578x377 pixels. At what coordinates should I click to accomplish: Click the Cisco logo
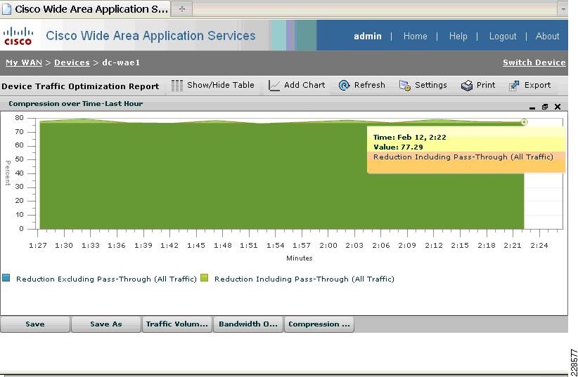(18, 36)
